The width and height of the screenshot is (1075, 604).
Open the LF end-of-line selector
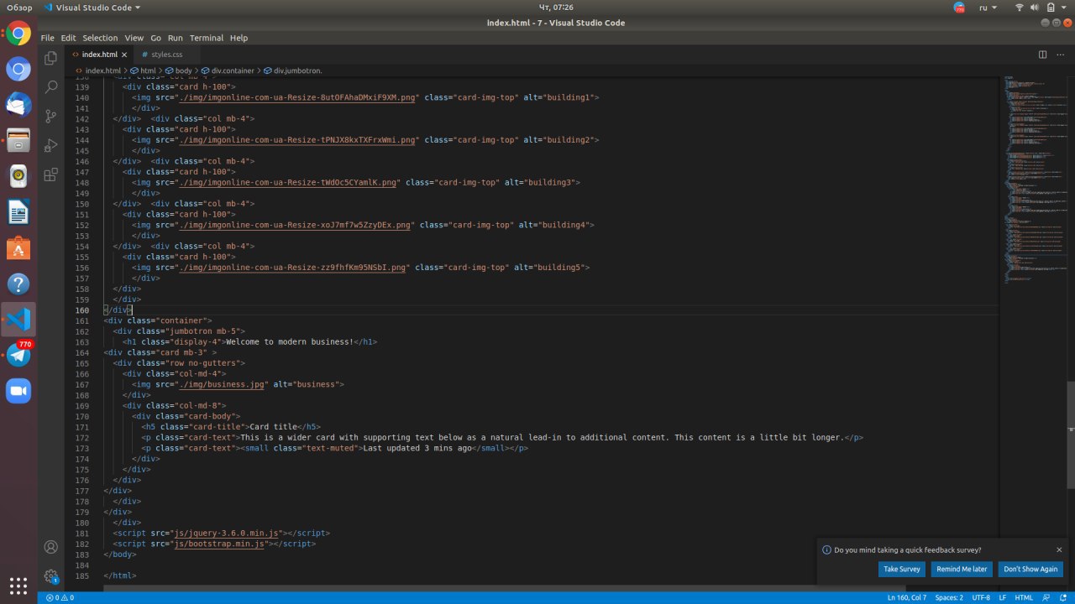tap(1003, 597)
